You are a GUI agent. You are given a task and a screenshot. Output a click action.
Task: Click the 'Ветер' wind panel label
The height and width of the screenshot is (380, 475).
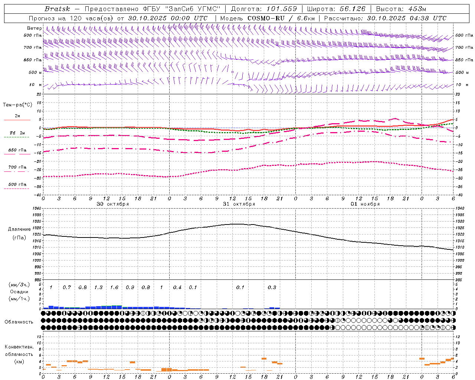(x=35, y=28)
